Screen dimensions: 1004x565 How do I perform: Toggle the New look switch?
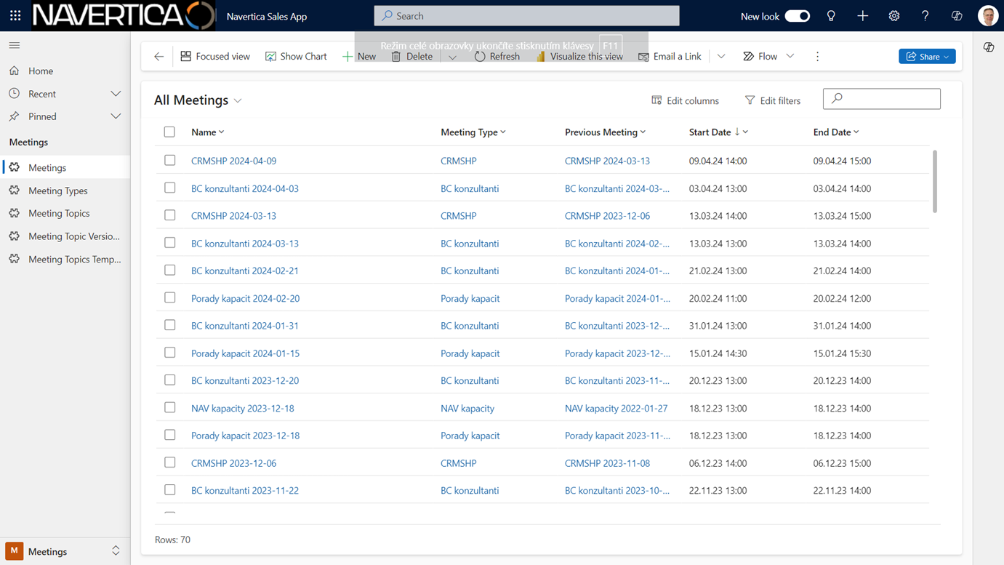798,16
